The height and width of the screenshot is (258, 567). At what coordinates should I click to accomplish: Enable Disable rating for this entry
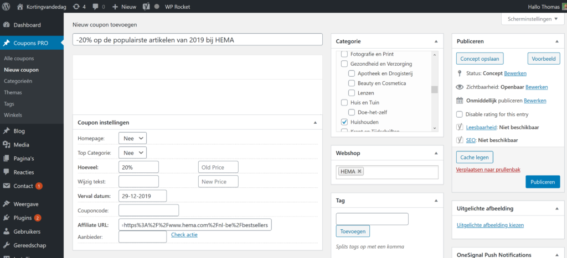pos(460,114)
